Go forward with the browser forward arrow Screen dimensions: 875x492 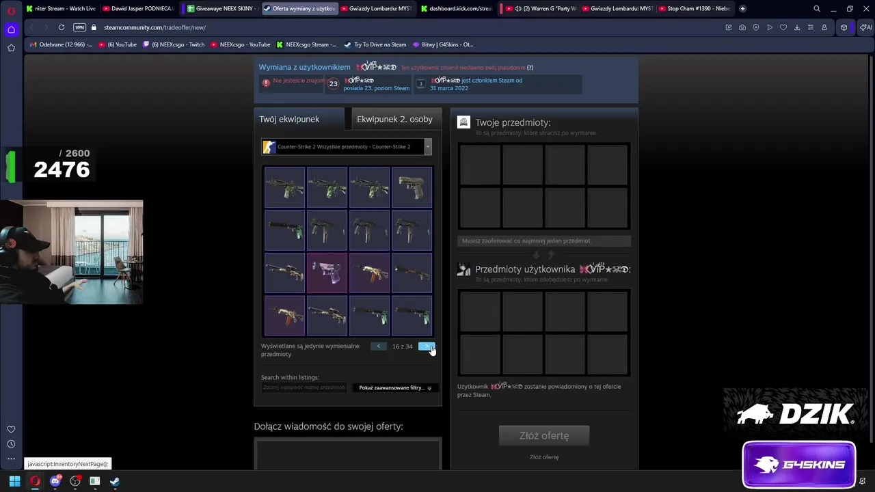(x=46, y=27)
